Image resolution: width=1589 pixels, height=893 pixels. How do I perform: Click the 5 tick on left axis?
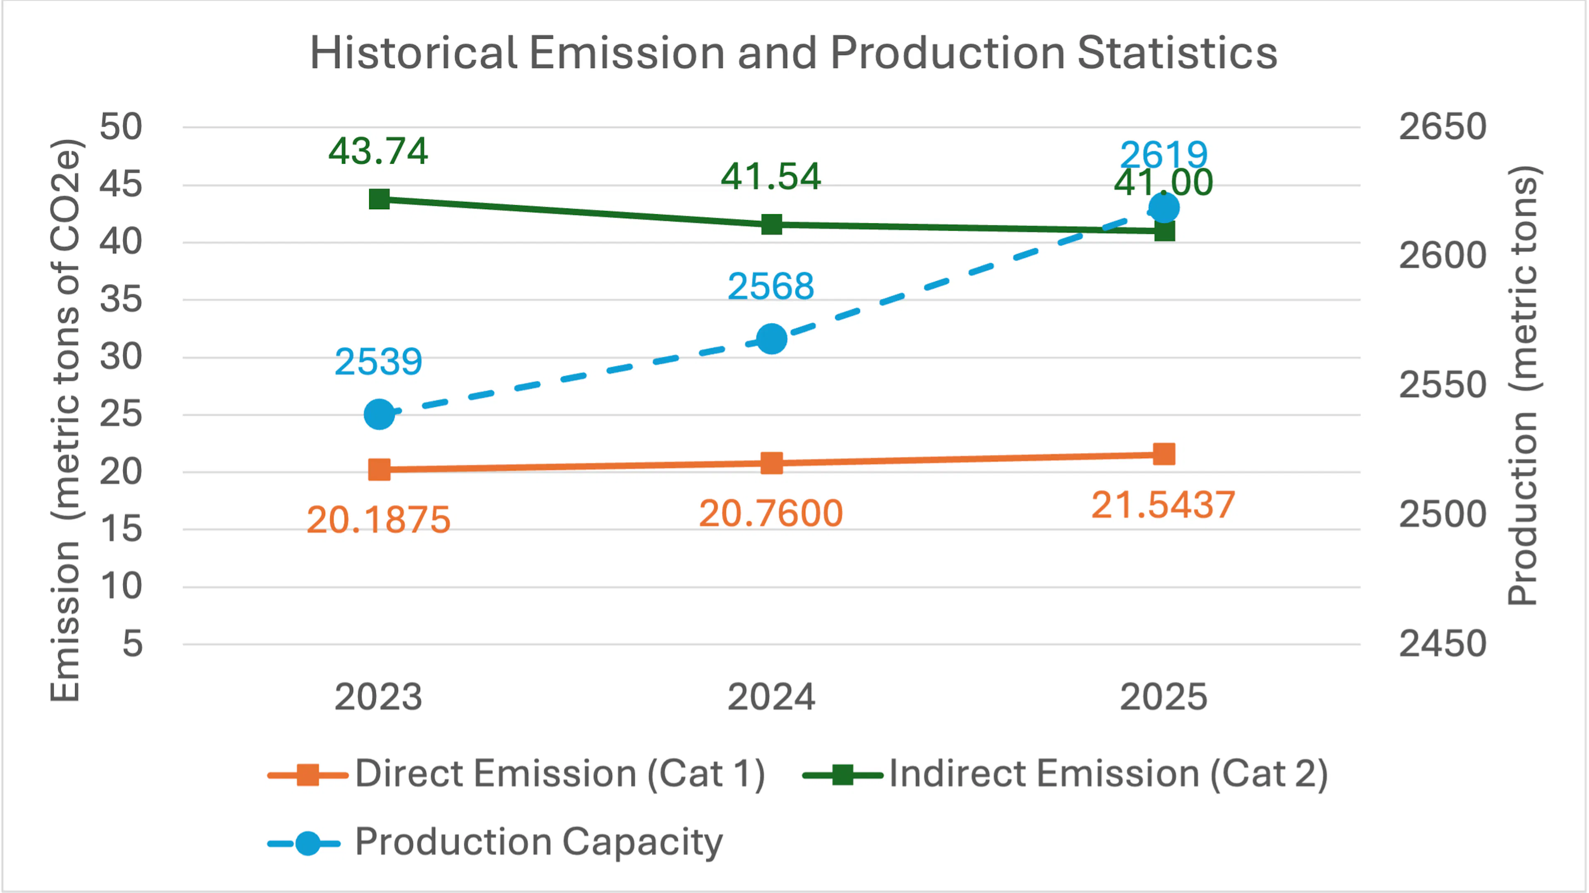[x=132, y=644]
